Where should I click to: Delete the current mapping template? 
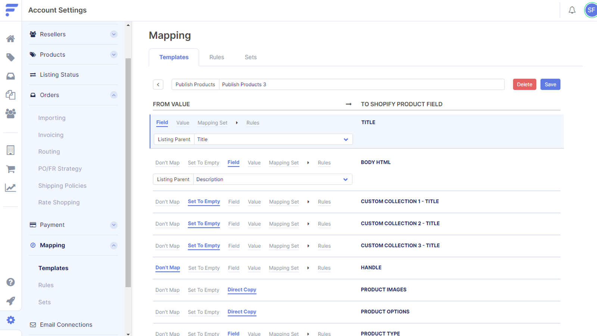(x=524, y=84)
